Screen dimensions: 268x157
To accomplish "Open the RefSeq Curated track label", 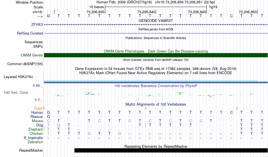I will 30,33.
